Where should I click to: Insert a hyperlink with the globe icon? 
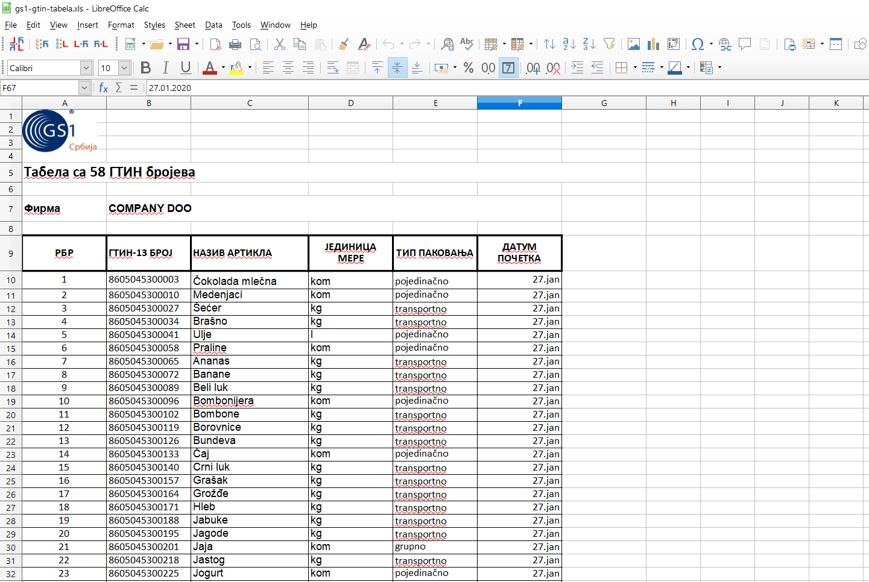pyautogui.click(x=725, y=44)
